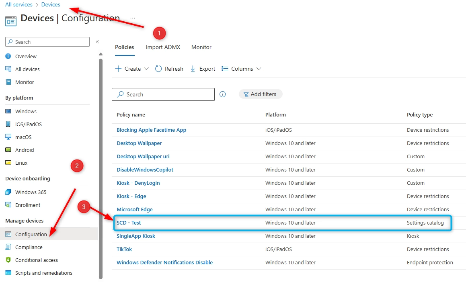Click the Configuration icon in sidebar
466x282 pixels.
8,234
